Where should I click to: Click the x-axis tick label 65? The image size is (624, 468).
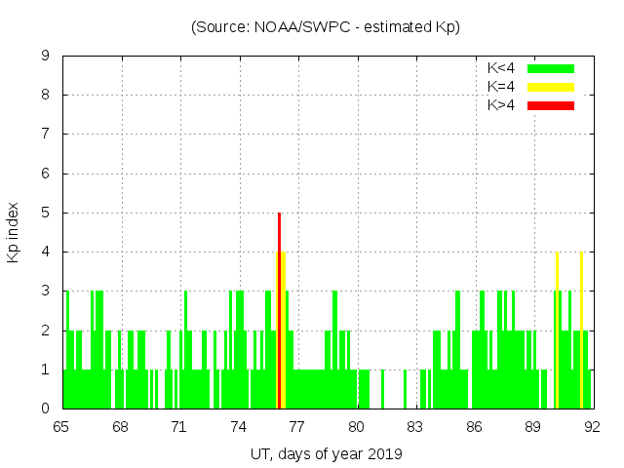point(61,426)
